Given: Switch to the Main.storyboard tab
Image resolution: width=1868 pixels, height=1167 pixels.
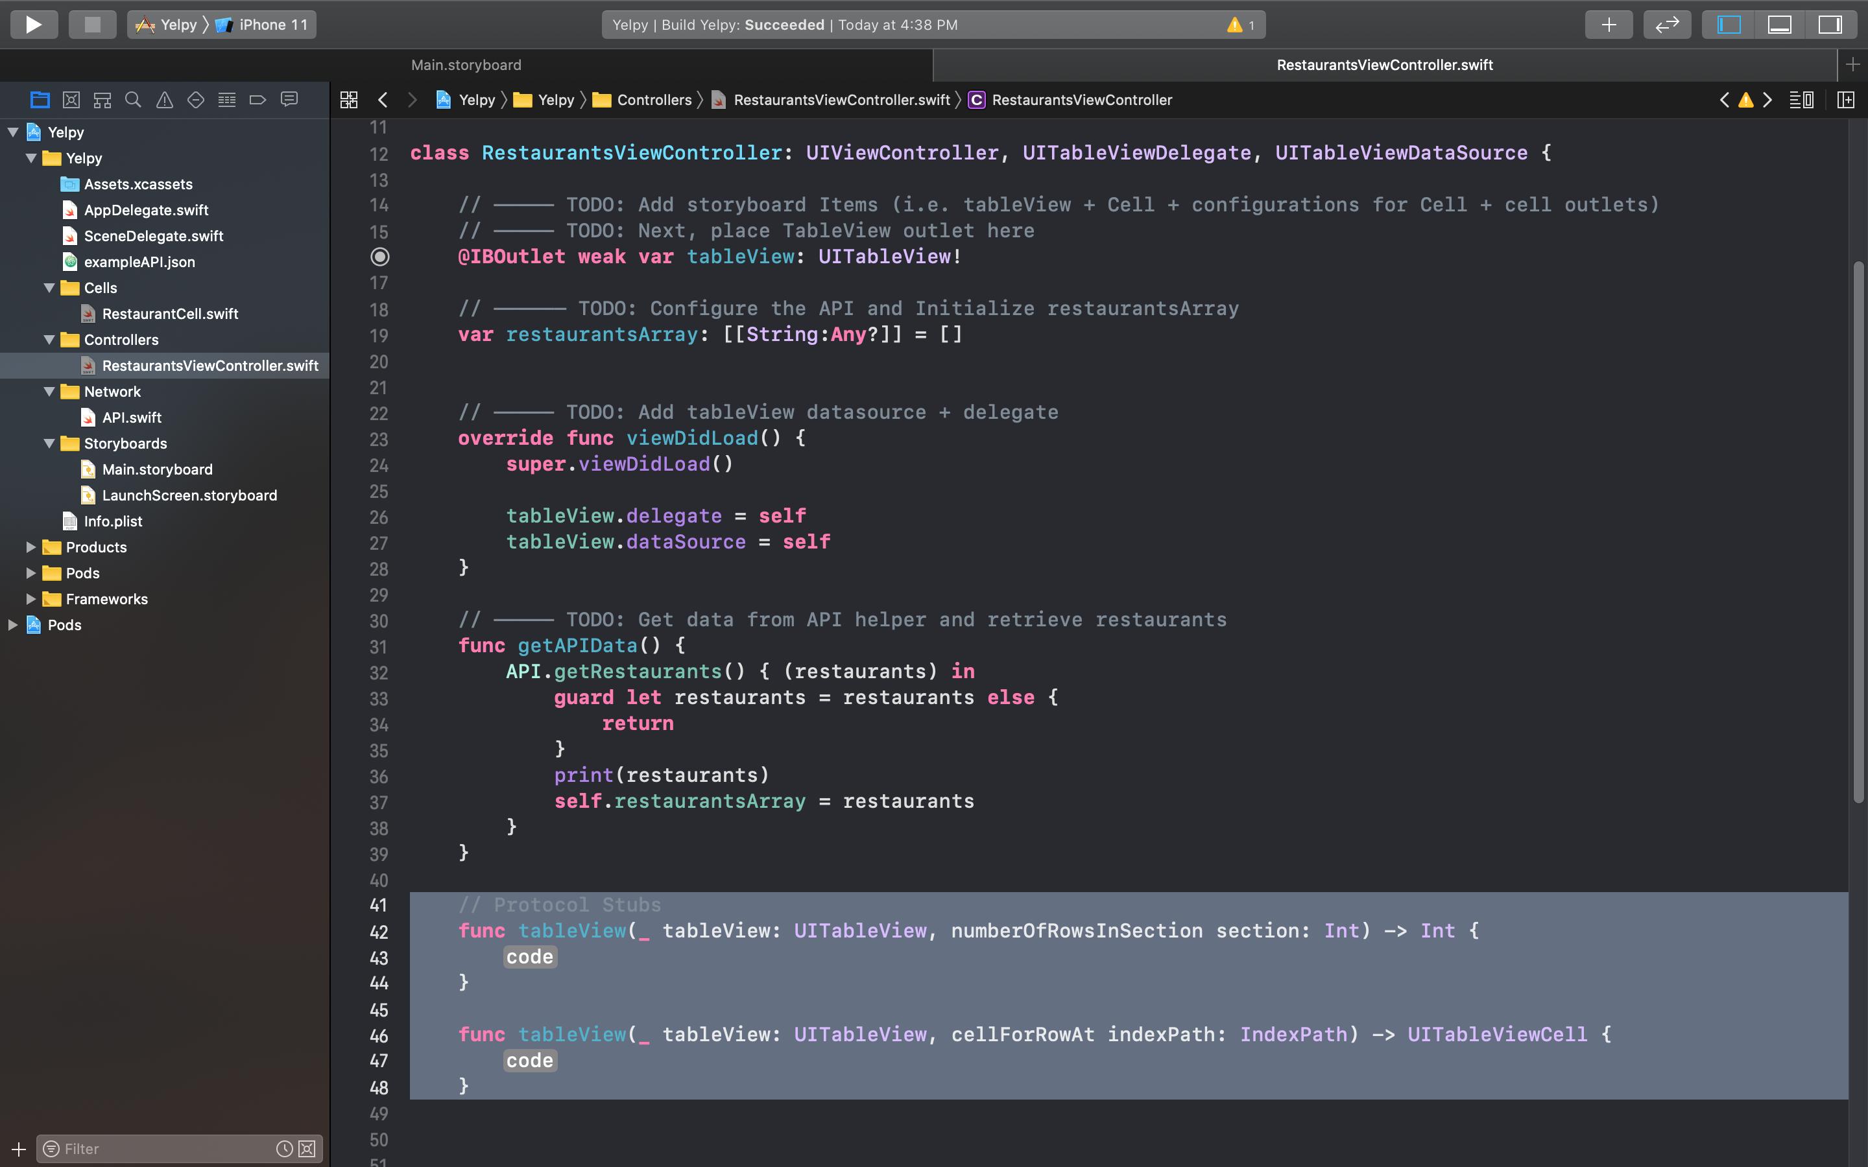Looking at the screenshot, I should coord(466,65).
